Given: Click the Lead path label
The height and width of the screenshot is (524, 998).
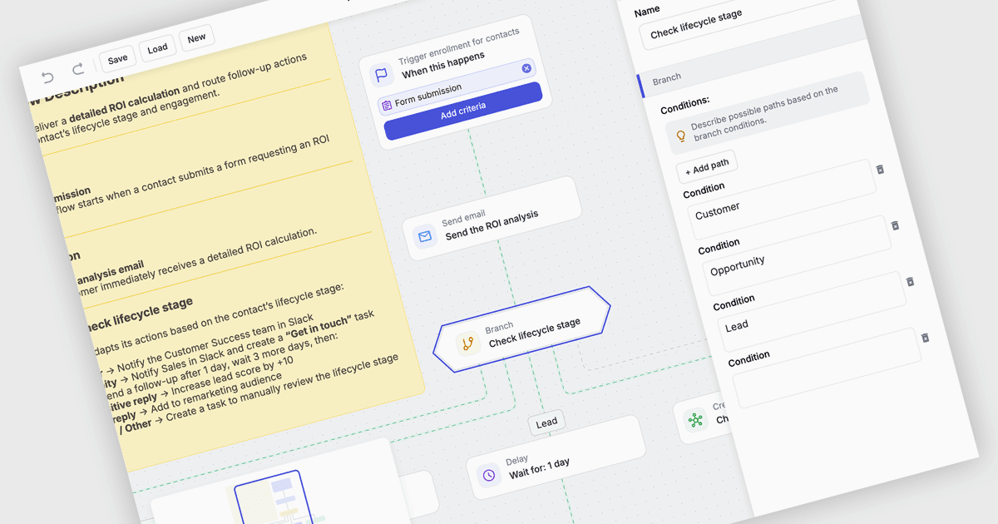Looking at the screenshot, I should (x=546, y=423).
